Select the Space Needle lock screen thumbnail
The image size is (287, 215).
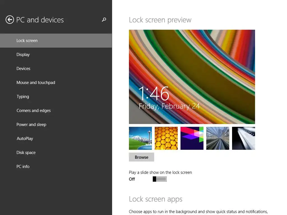(x=140, y=138)
